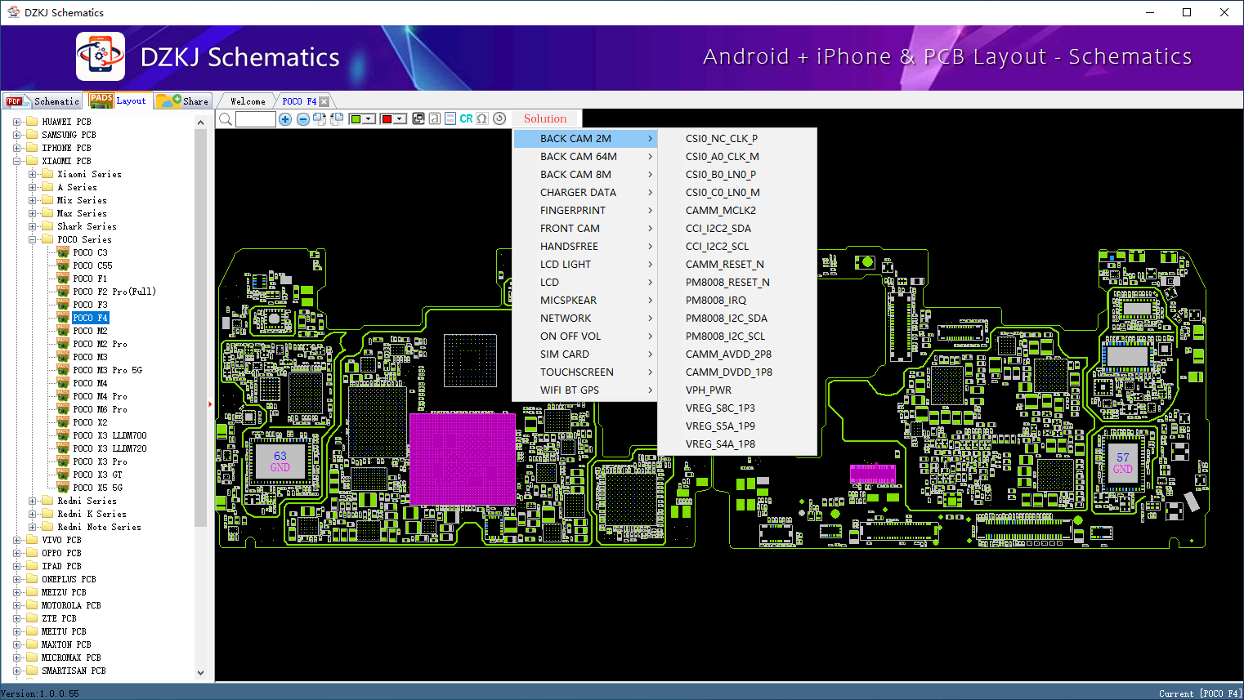Select POCO X3 Pro in tree

[100, 461]
